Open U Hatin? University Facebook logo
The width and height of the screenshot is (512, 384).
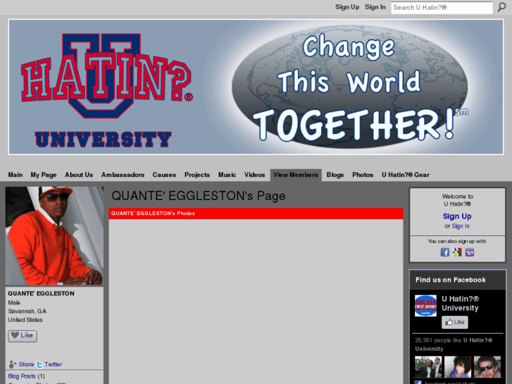tap(425, 306)
